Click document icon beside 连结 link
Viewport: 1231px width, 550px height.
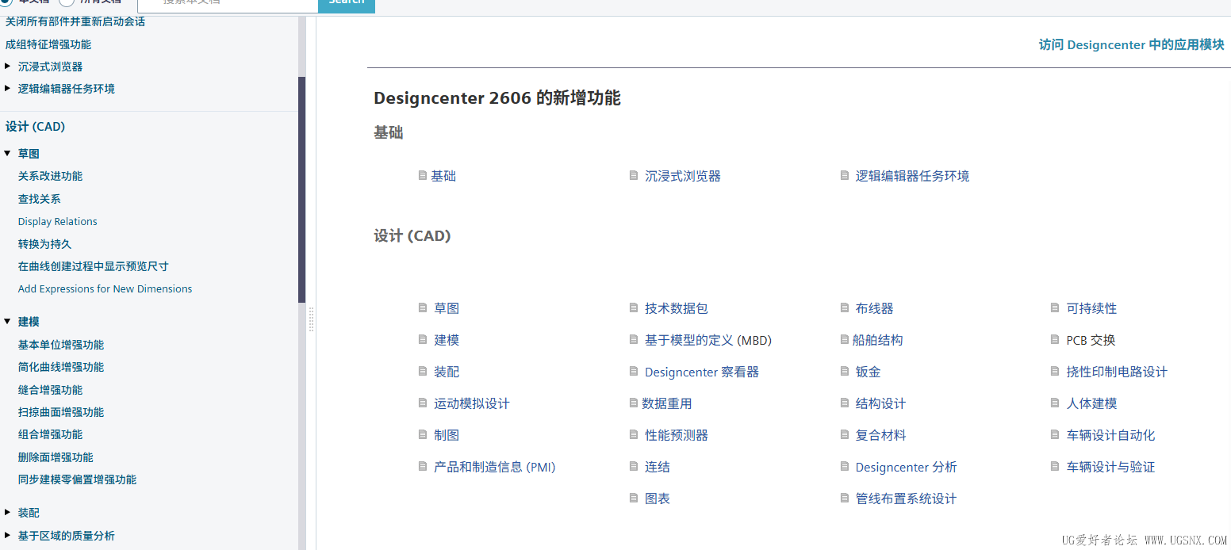(x=634, y=466)
